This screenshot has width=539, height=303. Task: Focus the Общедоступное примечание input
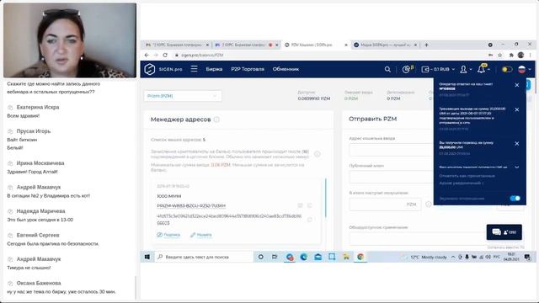point(436,238)
